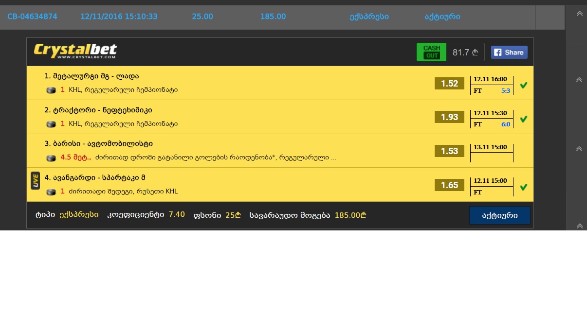Viewport: 587px width, 315px height.
Task: Click ექსპრესი in the header row
Action: coord(369,17)
